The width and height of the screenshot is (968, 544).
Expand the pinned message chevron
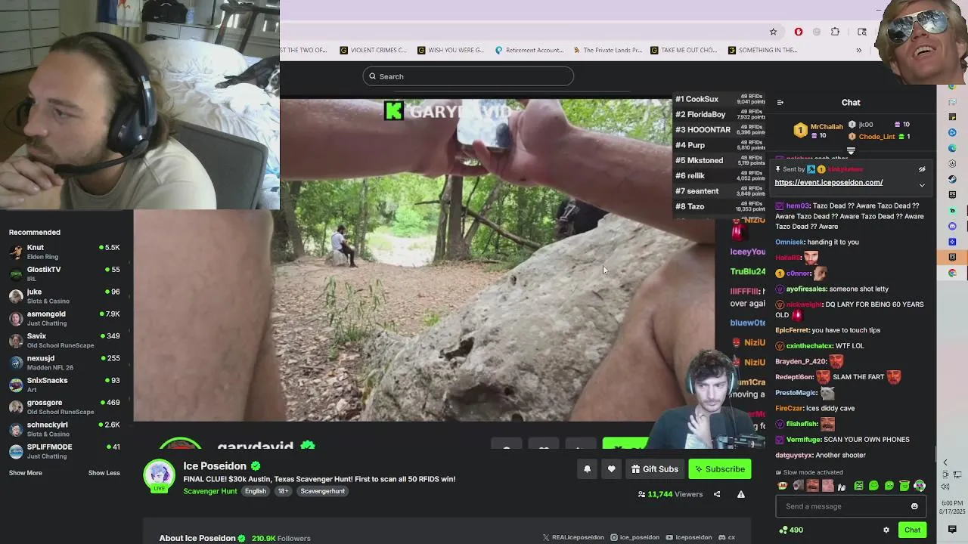[x=922, y=185]
